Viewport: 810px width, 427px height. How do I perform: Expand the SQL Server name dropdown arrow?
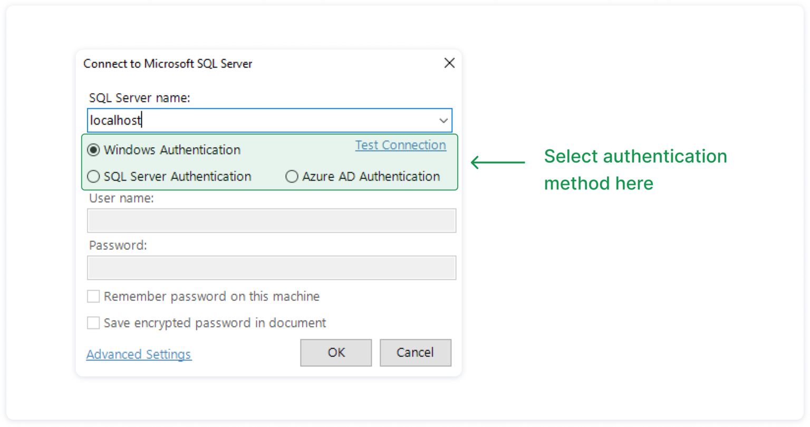coord(443,121)
